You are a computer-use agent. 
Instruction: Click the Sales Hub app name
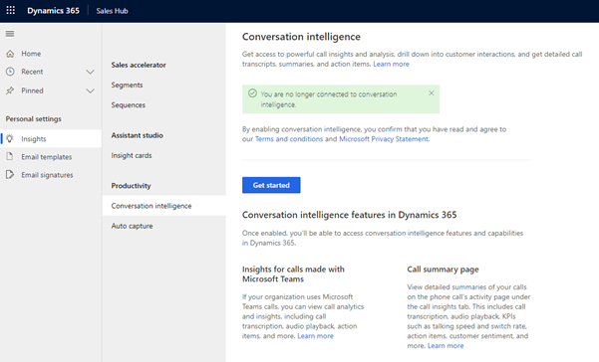click(x=112, y=11)
